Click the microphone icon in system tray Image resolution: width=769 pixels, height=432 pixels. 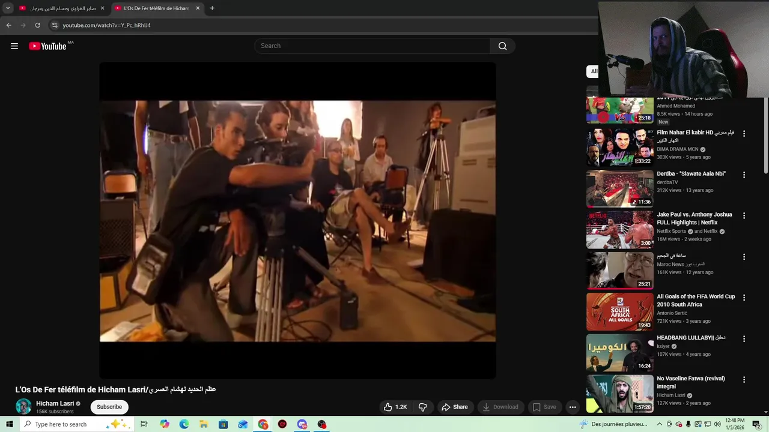[x=688, y=424]
